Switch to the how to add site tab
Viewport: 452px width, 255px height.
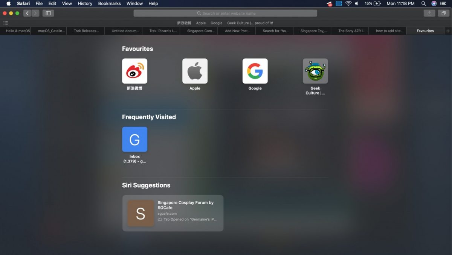pyautogui.click(x=388, y=31)
